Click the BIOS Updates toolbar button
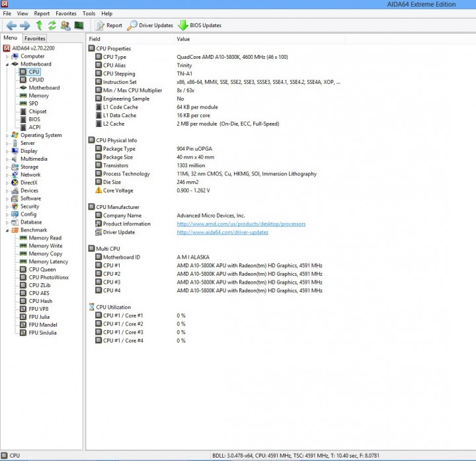Screen dimensions: 476x461 coord(200,26)
